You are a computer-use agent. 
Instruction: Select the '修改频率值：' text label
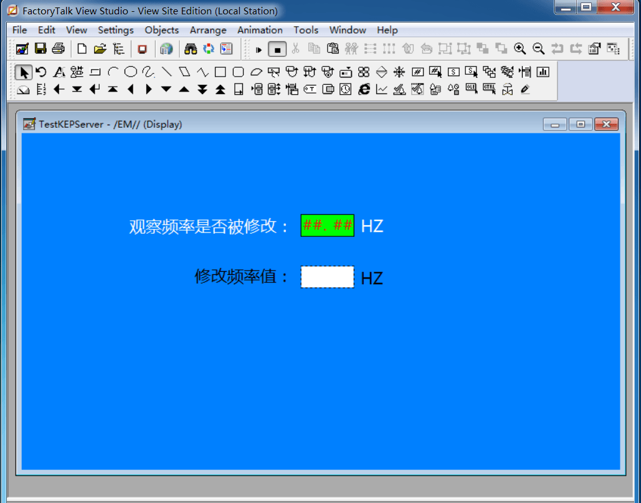coord(242,277)
